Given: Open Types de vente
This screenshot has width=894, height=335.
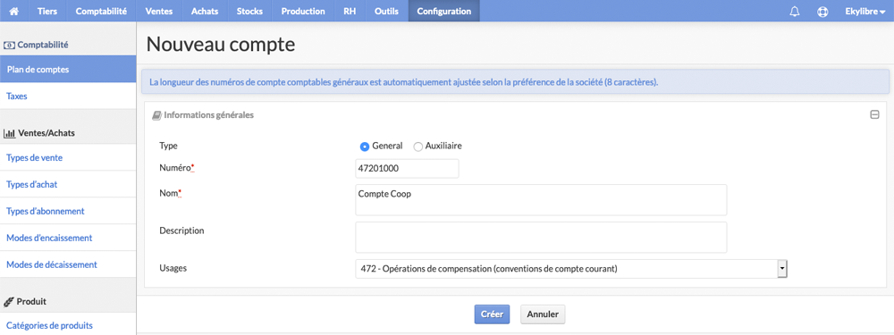Looking at the screenshot, I should click(68, 158).
